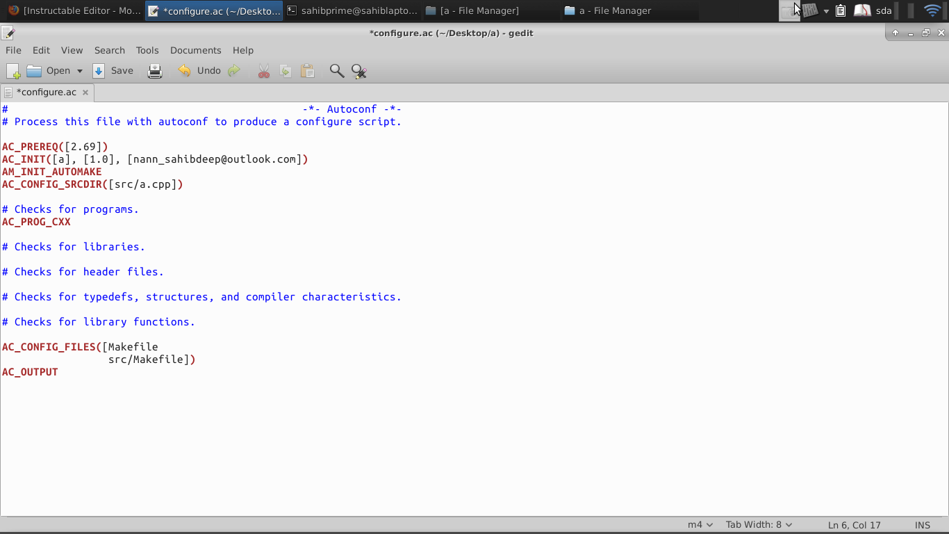The image size is (949, 534).
Task: Save the configure.ac file
Action: [x=113, y=71]
